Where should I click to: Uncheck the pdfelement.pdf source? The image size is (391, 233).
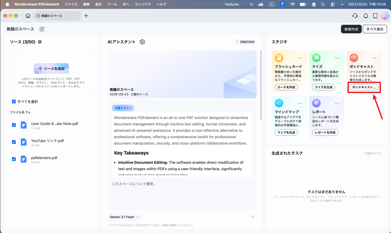click(x=14, y=159)
